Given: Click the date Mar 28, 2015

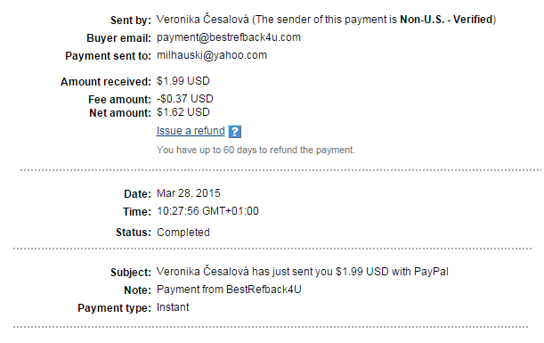Looking at the screenshot, I should tap(189, 193).
